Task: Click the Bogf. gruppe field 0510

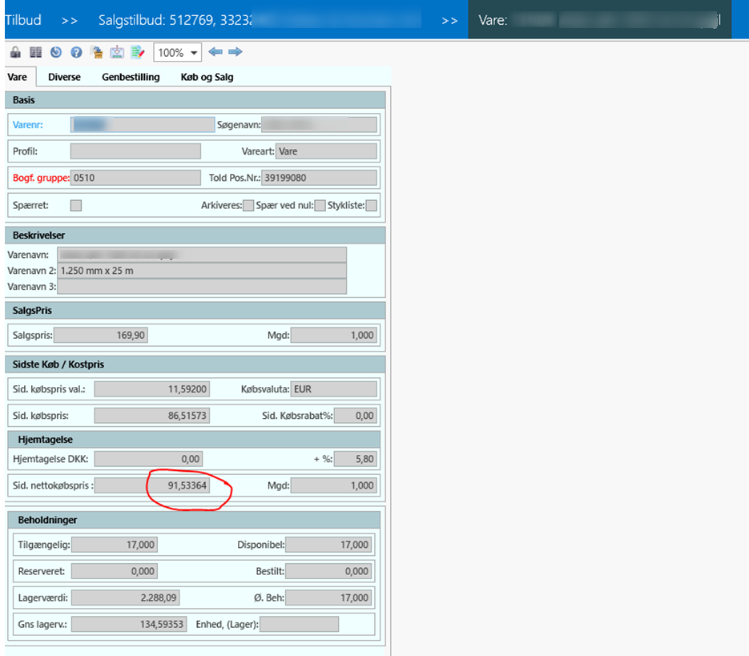Action: pyautogui.click(x=135, y=178)
